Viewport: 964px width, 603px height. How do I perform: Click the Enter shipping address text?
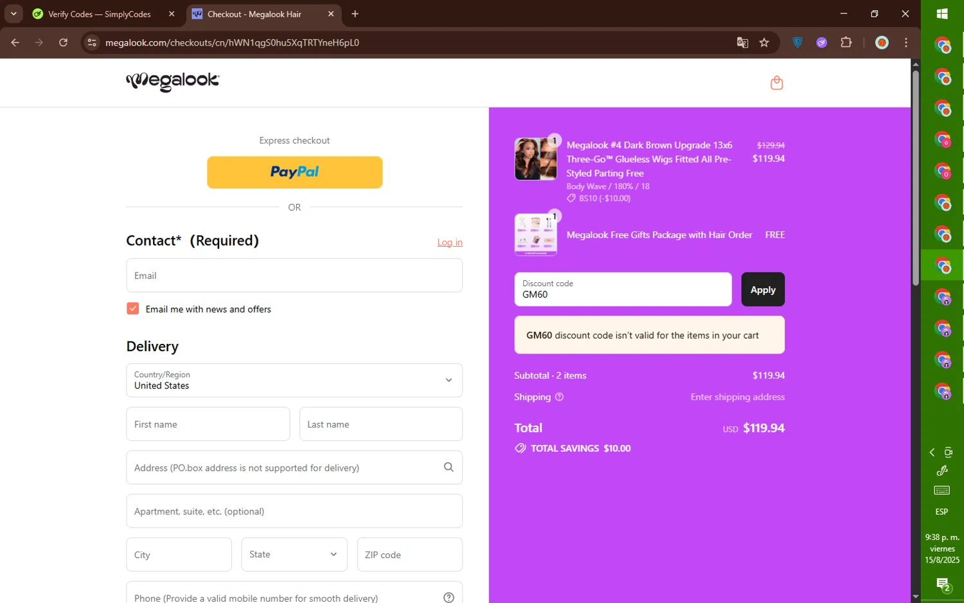[x=737, y=397]
